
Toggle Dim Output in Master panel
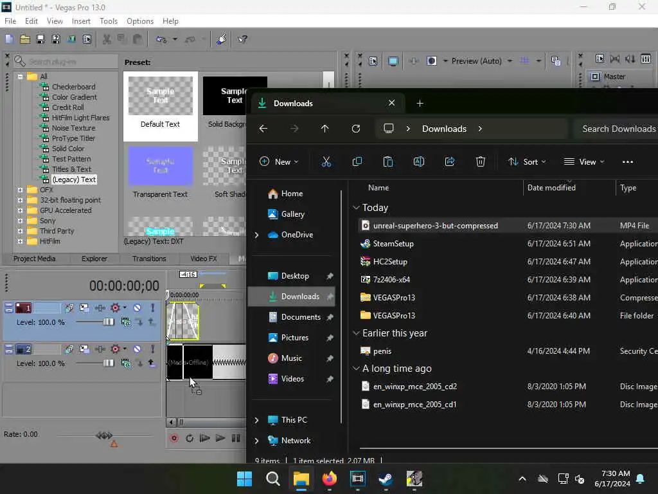coord(630,59)
